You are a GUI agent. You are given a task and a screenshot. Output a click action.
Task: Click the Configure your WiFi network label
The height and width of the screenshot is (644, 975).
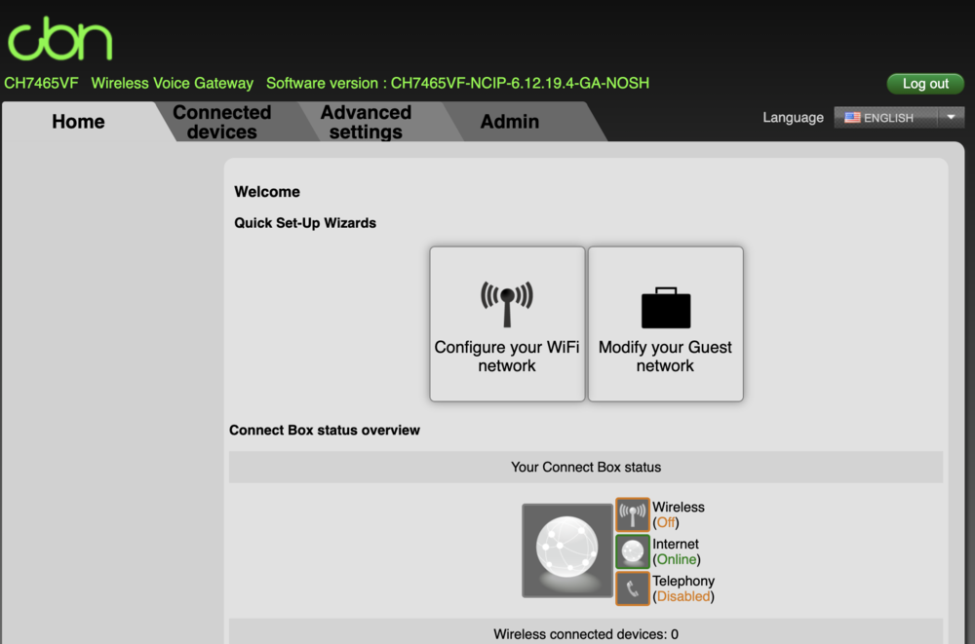click(507, 357)
